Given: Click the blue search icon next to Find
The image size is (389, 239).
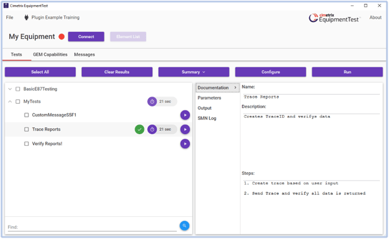Looking at the screenshot, I should [x=184, y=225].
